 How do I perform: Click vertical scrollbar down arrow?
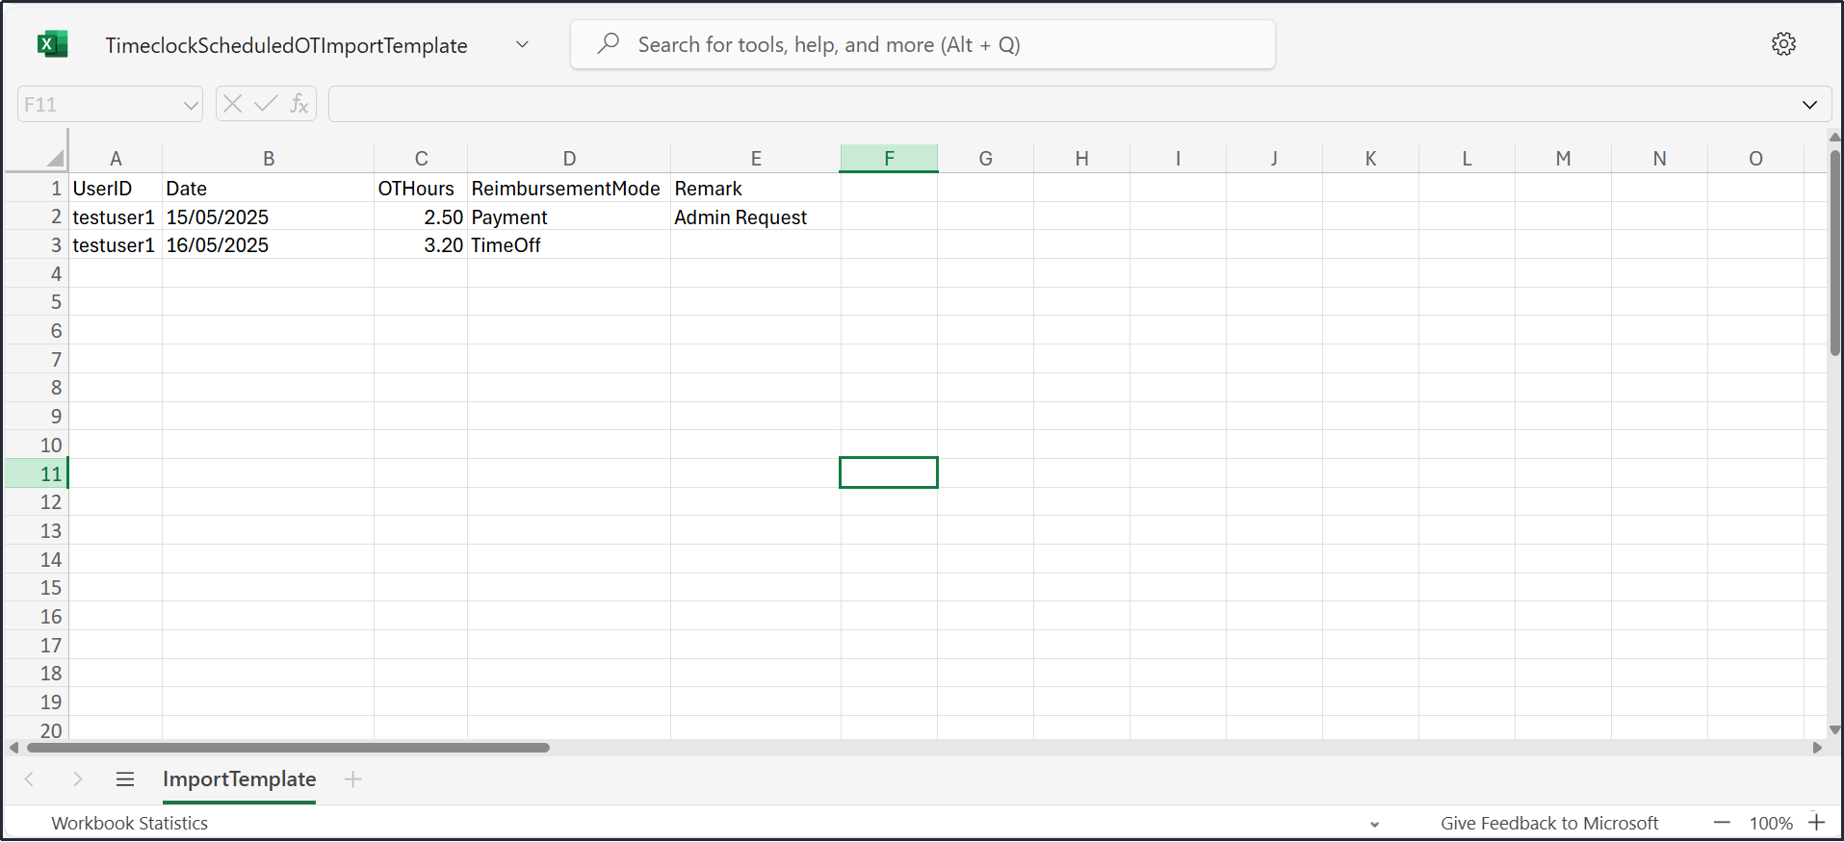point(1835,730)
